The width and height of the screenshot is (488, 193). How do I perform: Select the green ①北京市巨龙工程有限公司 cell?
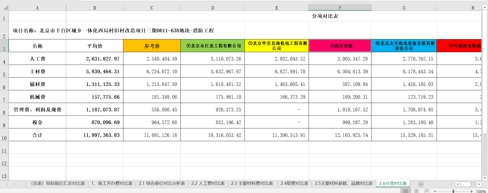[x=213, y=46]
